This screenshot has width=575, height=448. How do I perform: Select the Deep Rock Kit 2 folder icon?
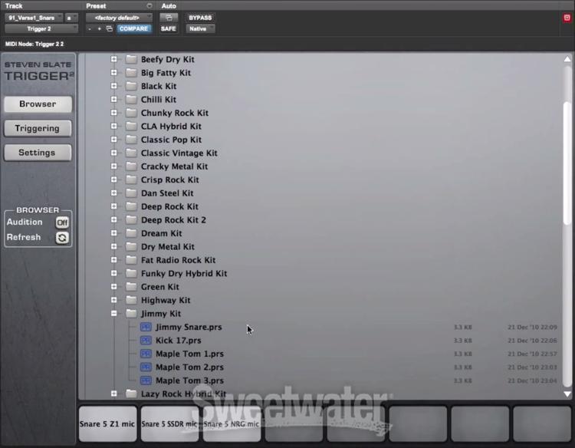click(x=131, y=219)
